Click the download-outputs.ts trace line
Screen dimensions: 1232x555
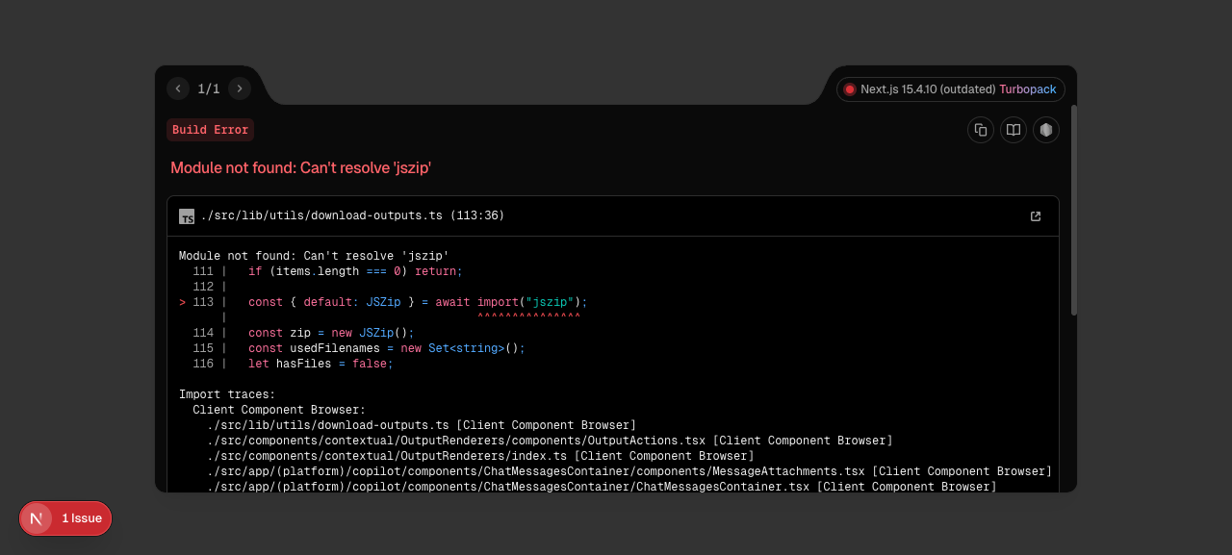coord(422,425)
